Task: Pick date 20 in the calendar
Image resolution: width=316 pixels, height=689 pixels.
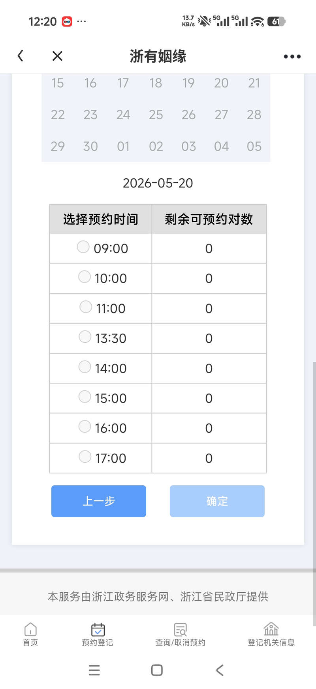Action: point(221,83)
